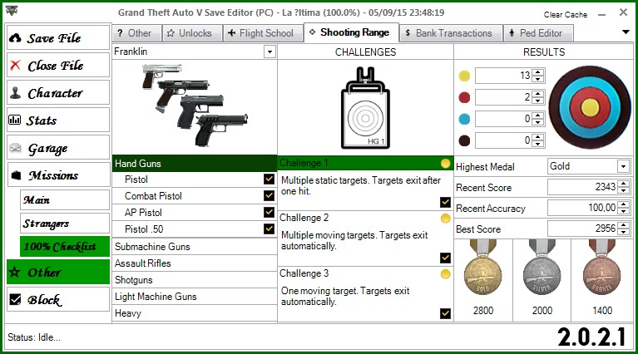The height and width of the screenshot is (354, 638).
Task: Increase the red ring hits stepper
Action: coord(538,94)
